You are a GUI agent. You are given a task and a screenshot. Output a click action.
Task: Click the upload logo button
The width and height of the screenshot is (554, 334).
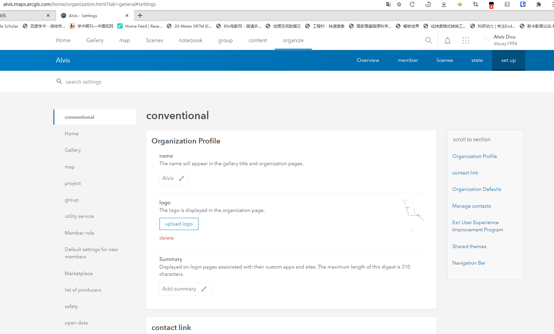click(179, 224)
